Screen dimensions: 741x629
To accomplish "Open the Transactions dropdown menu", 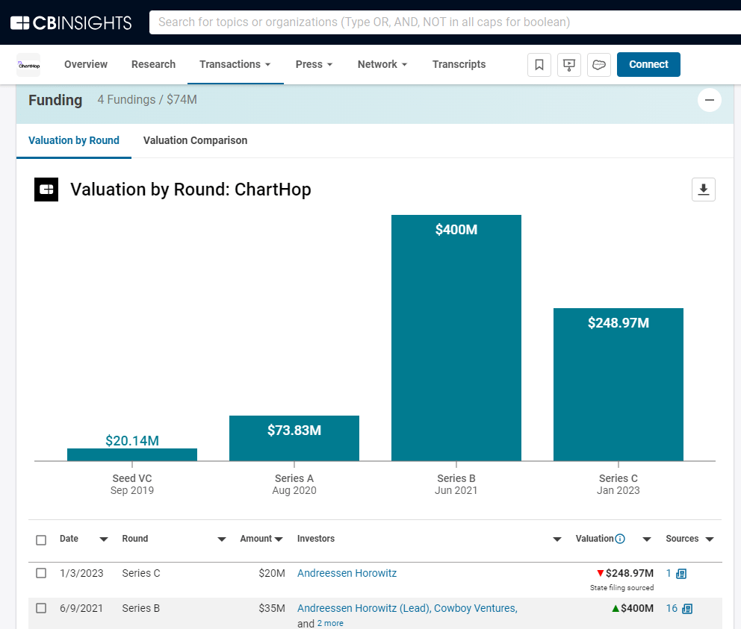I will 235,64.
